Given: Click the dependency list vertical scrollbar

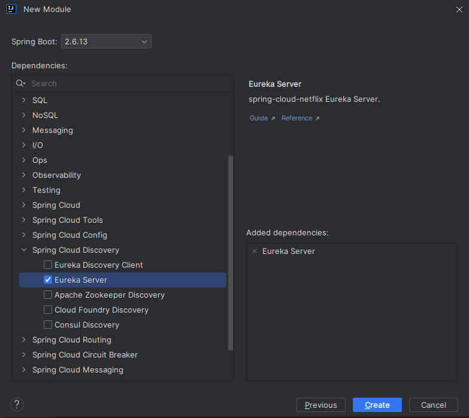Looking at the screenshot, I should [231, 253].
